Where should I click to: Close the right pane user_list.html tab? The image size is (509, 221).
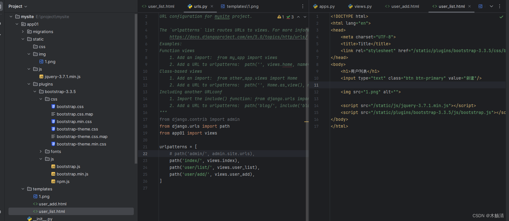[x=469, y=6]
